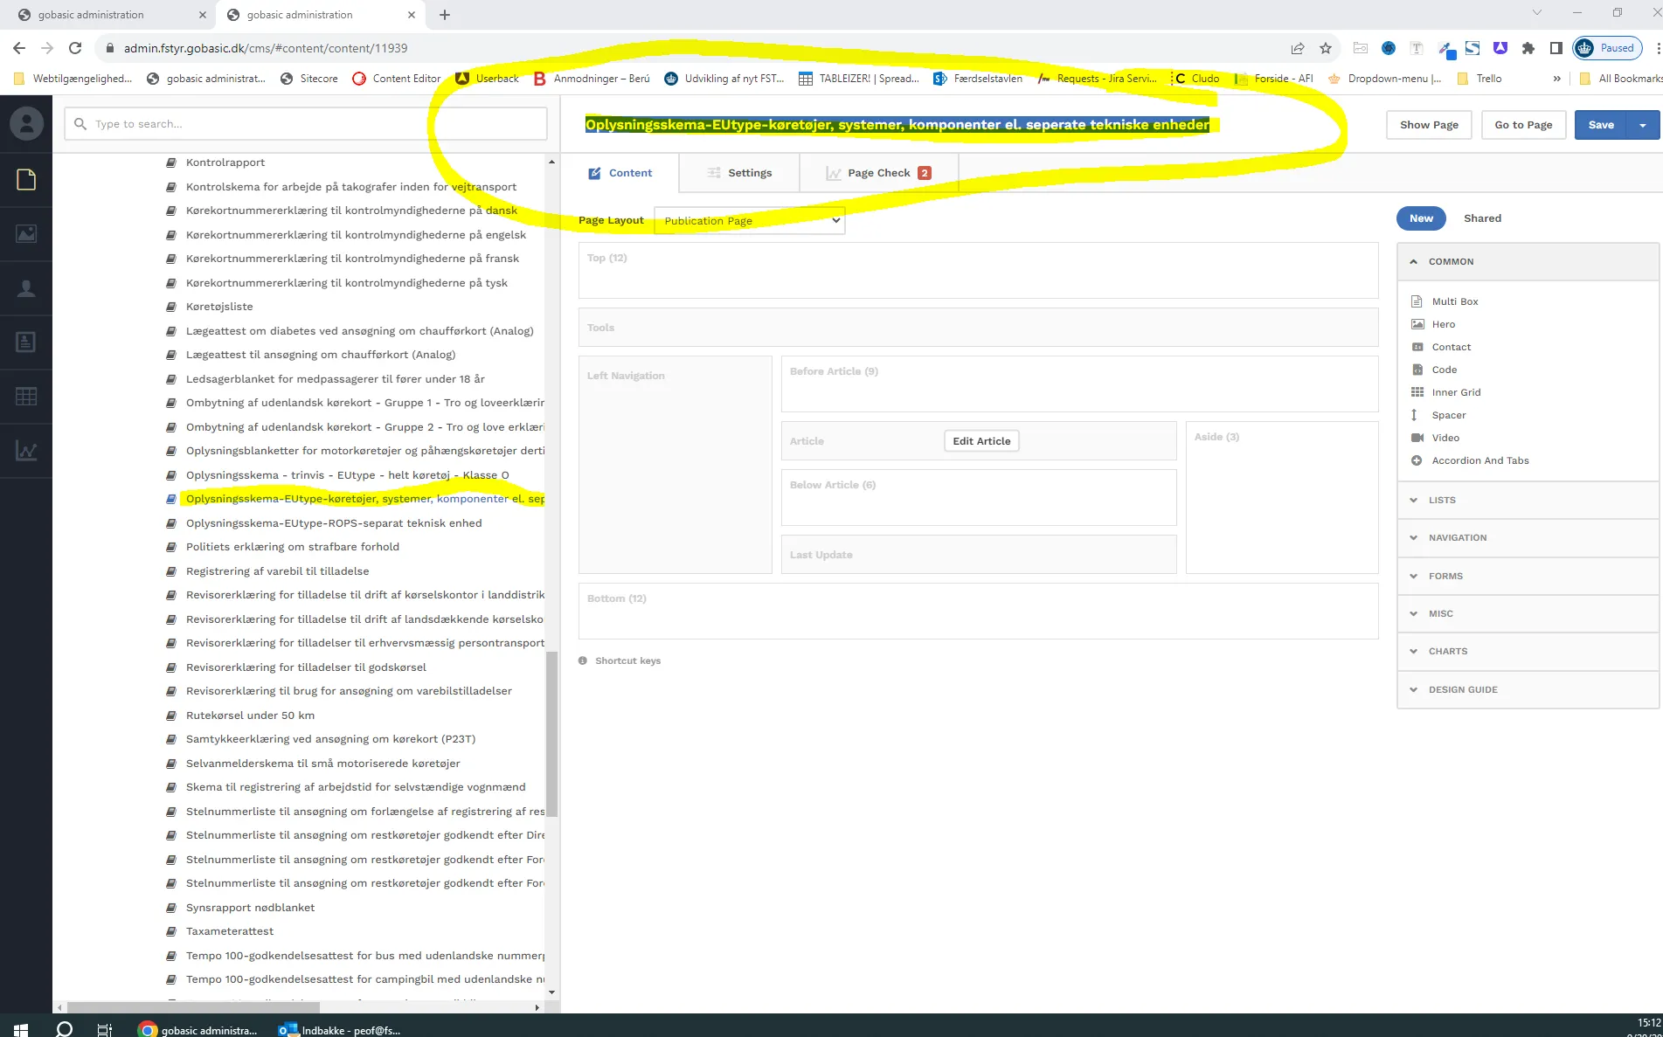Open the table grid sidebar icon
The height and width of the screenshot is (1037, 1663).
click(x=26, y=396)
